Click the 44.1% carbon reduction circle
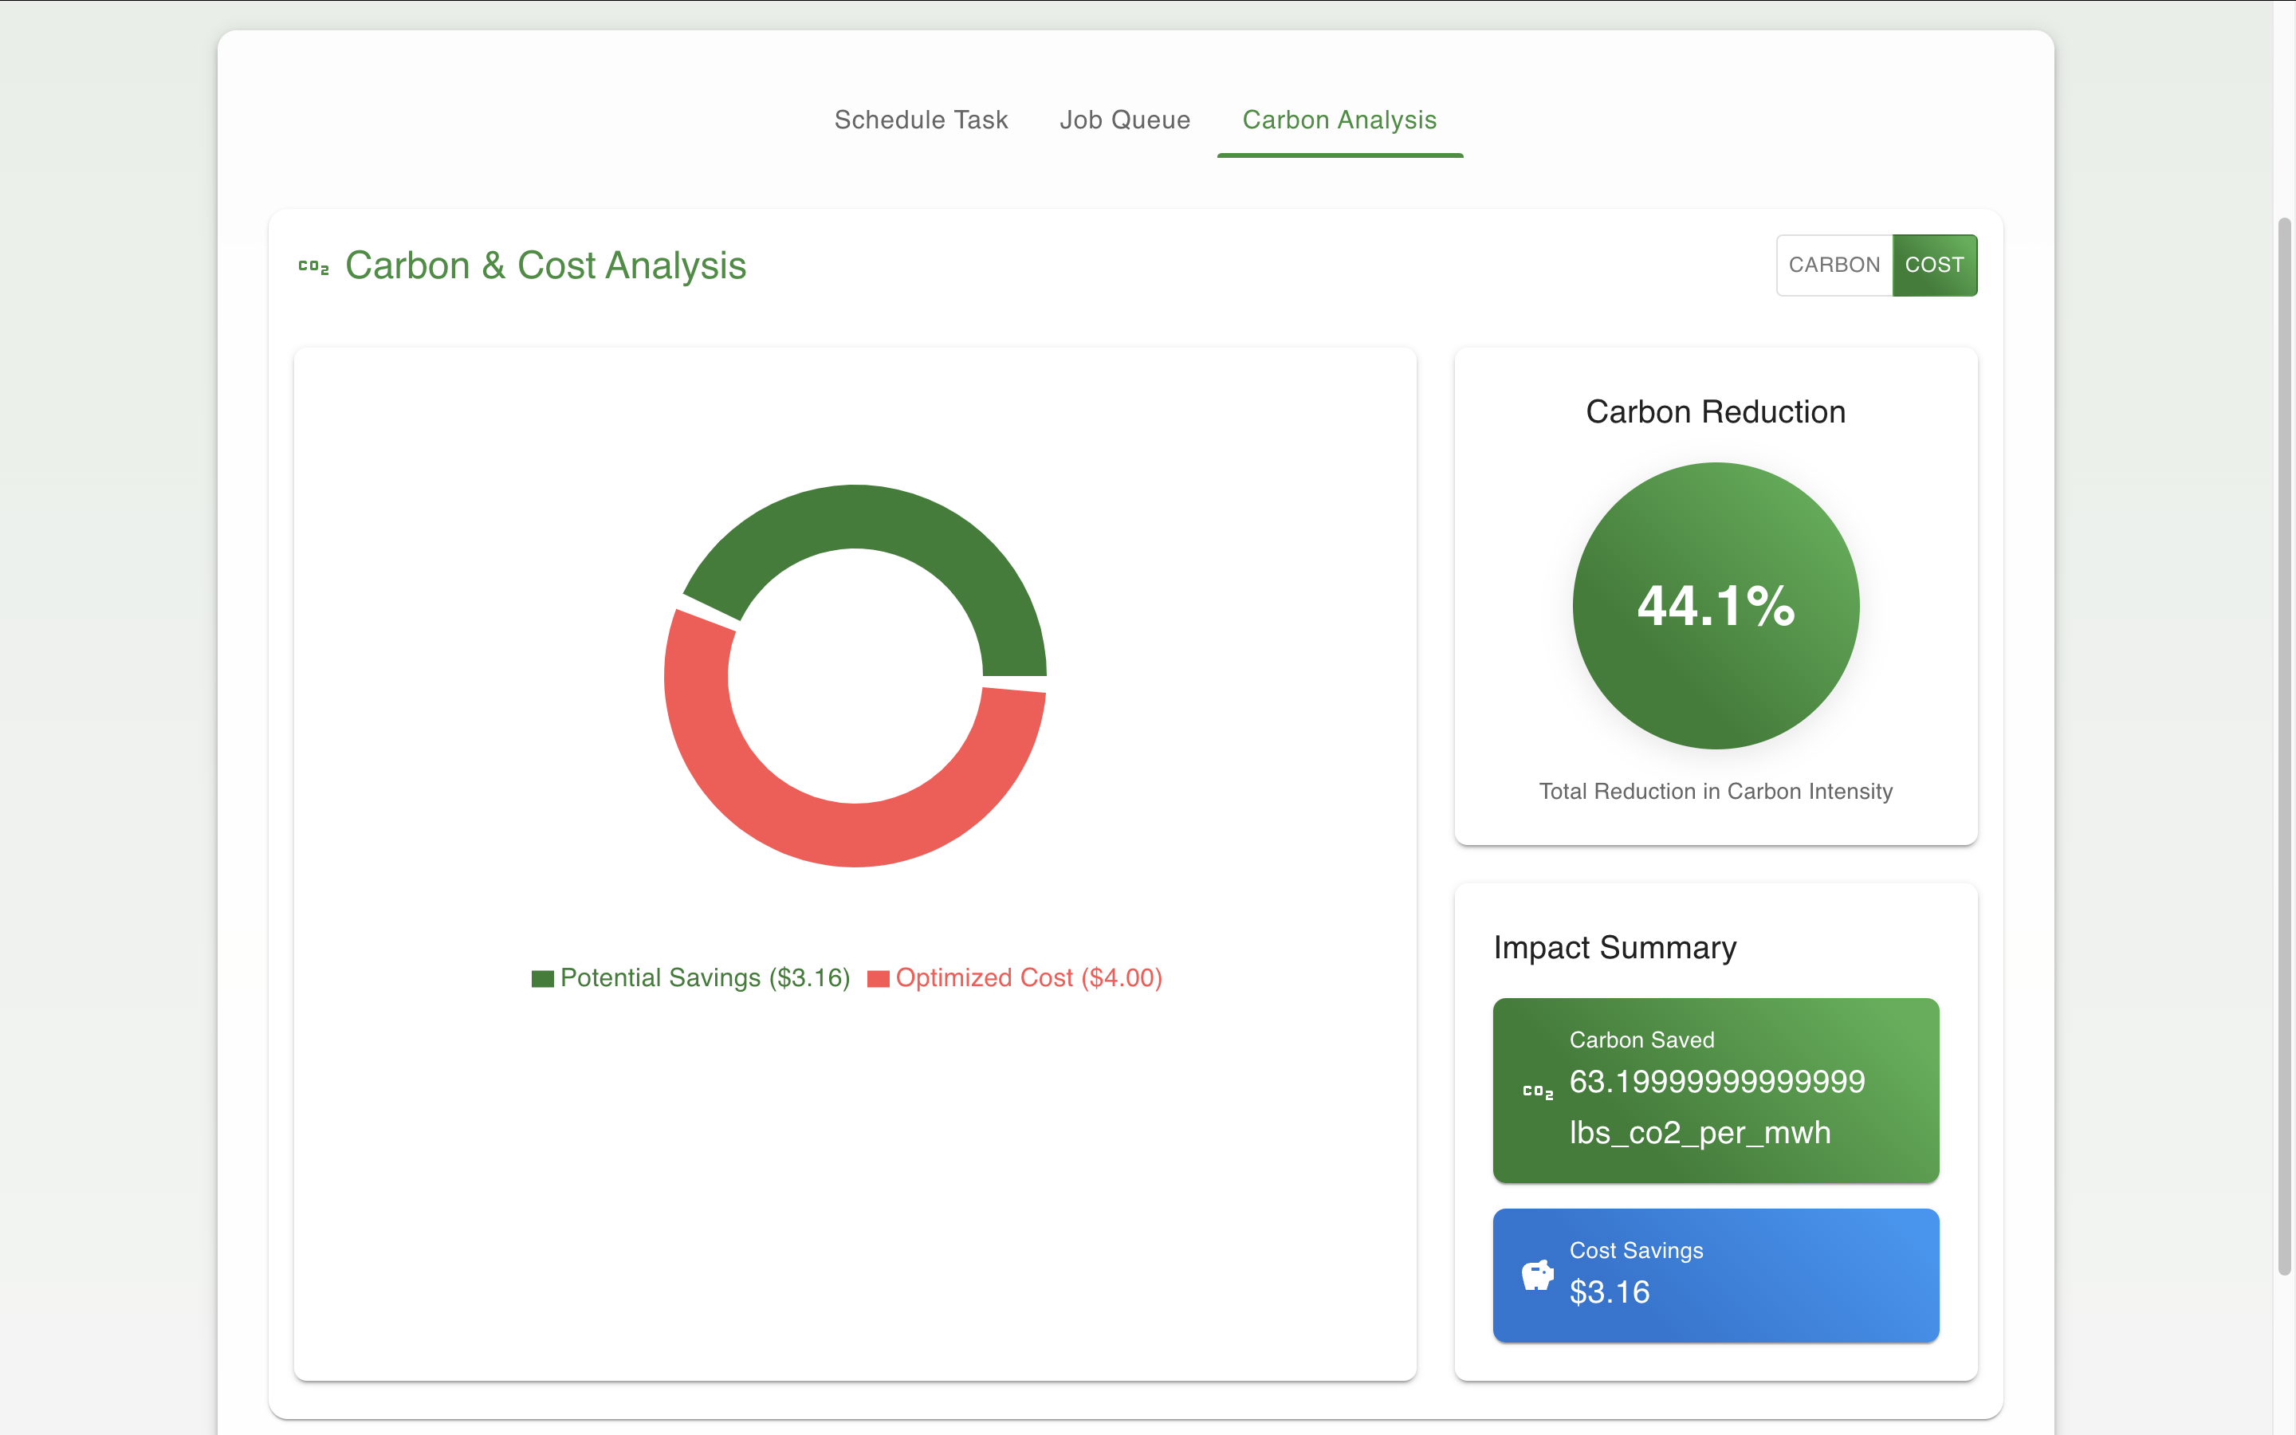 [x=1716, y=606]
